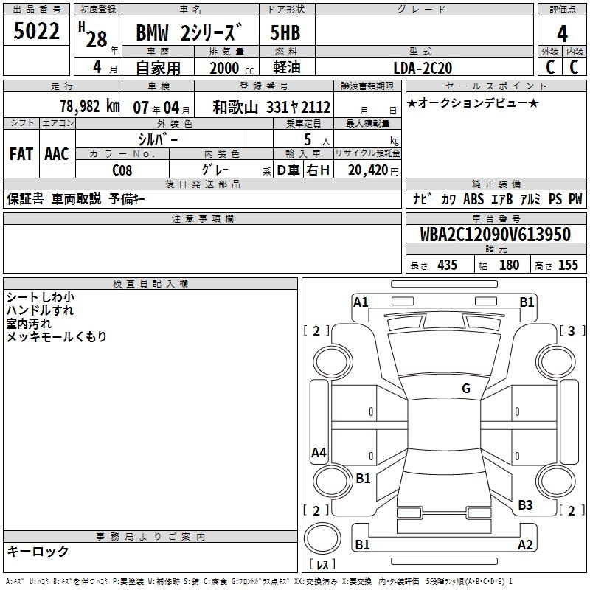This screenshot has height=590, width=590.
Task: Click the セールスポイント header
Action: (x=496, y=86)
